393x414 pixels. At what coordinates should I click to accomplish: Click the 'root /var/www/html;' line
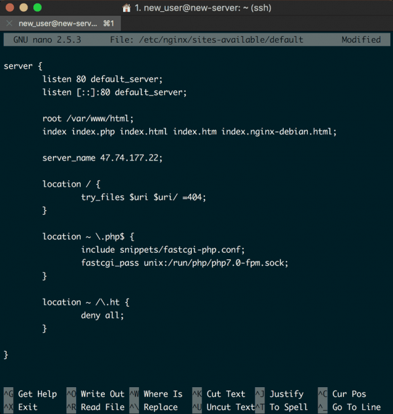tap(88, 119)
